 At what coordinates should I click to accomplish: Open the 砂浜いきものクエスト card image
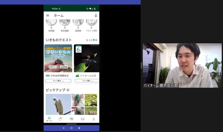tap(58, 58)
